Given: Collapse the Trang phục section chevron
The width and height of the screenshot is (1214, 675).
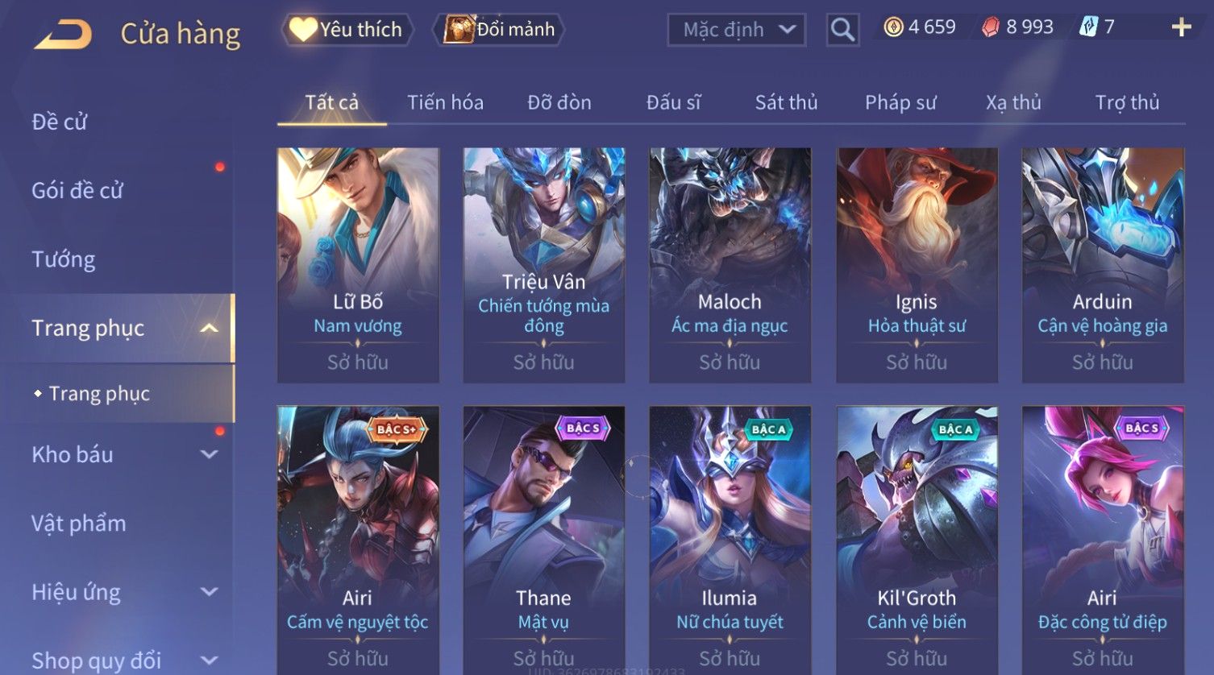Looking at the screenshot, I should pyautogui.click(x=209, y=328).
